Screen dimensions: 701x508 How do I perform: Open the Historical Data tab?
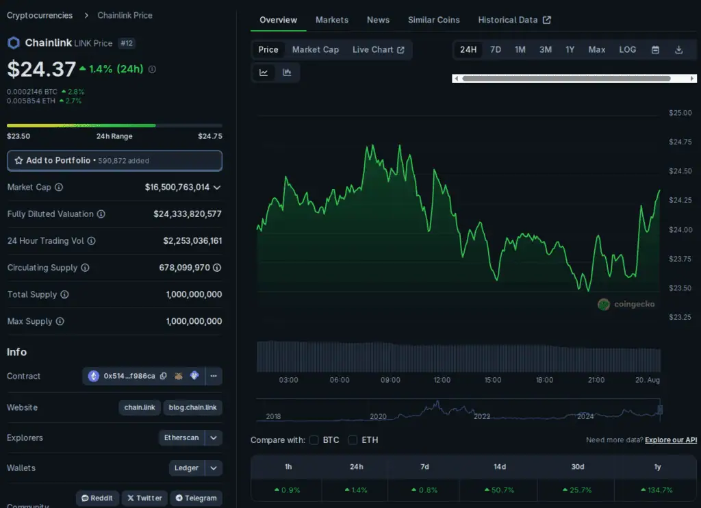tap(514, 20)
